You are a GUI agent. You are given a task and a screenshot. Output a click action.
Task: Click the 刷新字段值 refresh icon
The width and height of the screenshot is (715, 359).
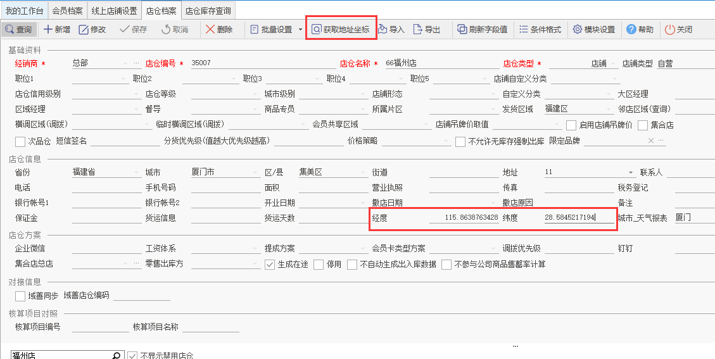coord(462,30)
